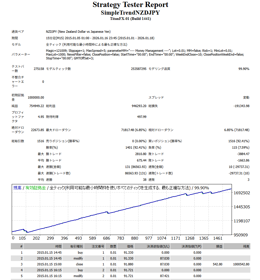Click the 1692502 label on chart y-axis
This screenshot has height=280, width=260.
tap(242, 193)
